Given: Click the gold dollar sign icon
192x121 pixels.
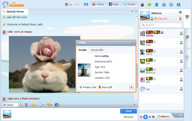Looking at the screenshot, I should pyautogui.click(x=180, y=19).
